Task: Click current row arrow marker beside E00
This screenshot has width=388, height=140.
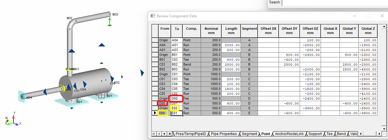Action: tap(155, 113)
